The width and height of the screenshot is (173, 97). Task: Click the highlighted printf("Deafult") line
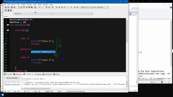[x=43, y=52]
